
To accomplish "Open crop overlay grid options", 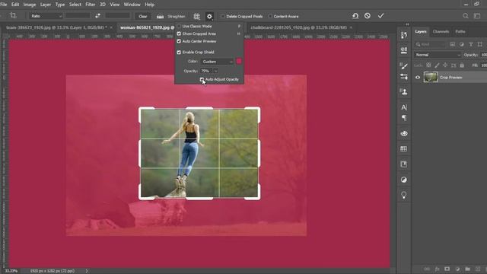I will 196,16.
